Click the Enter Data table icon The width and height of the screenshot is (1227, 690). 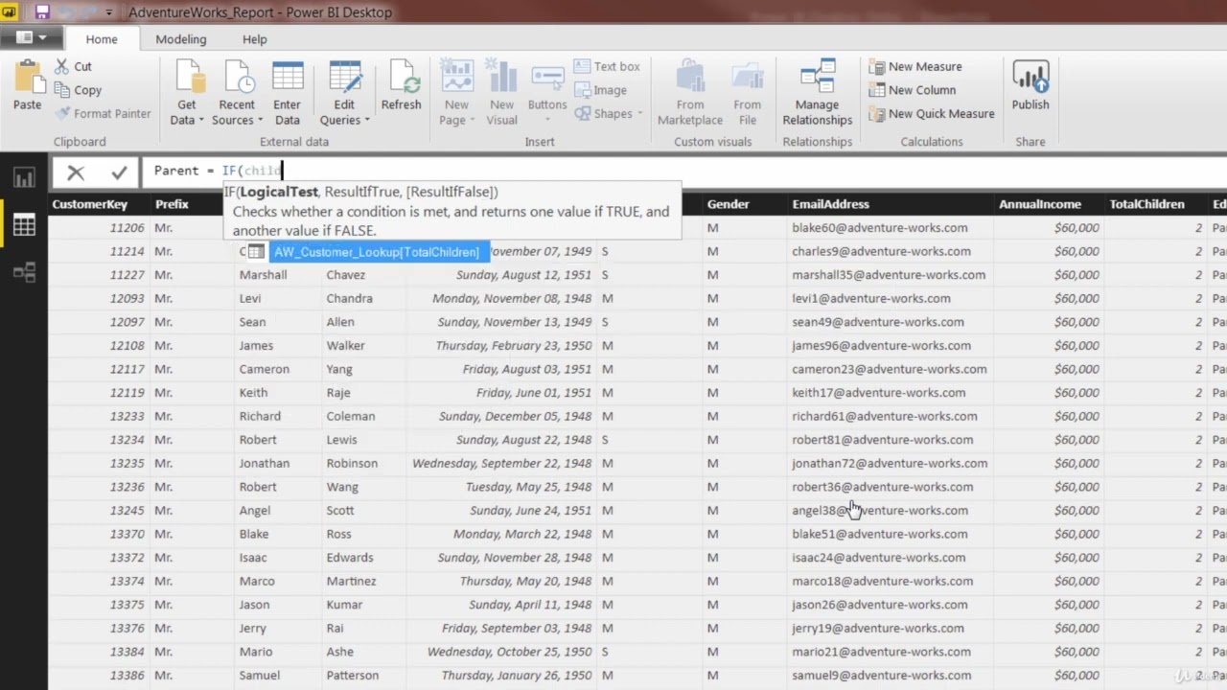pos(288,77)
